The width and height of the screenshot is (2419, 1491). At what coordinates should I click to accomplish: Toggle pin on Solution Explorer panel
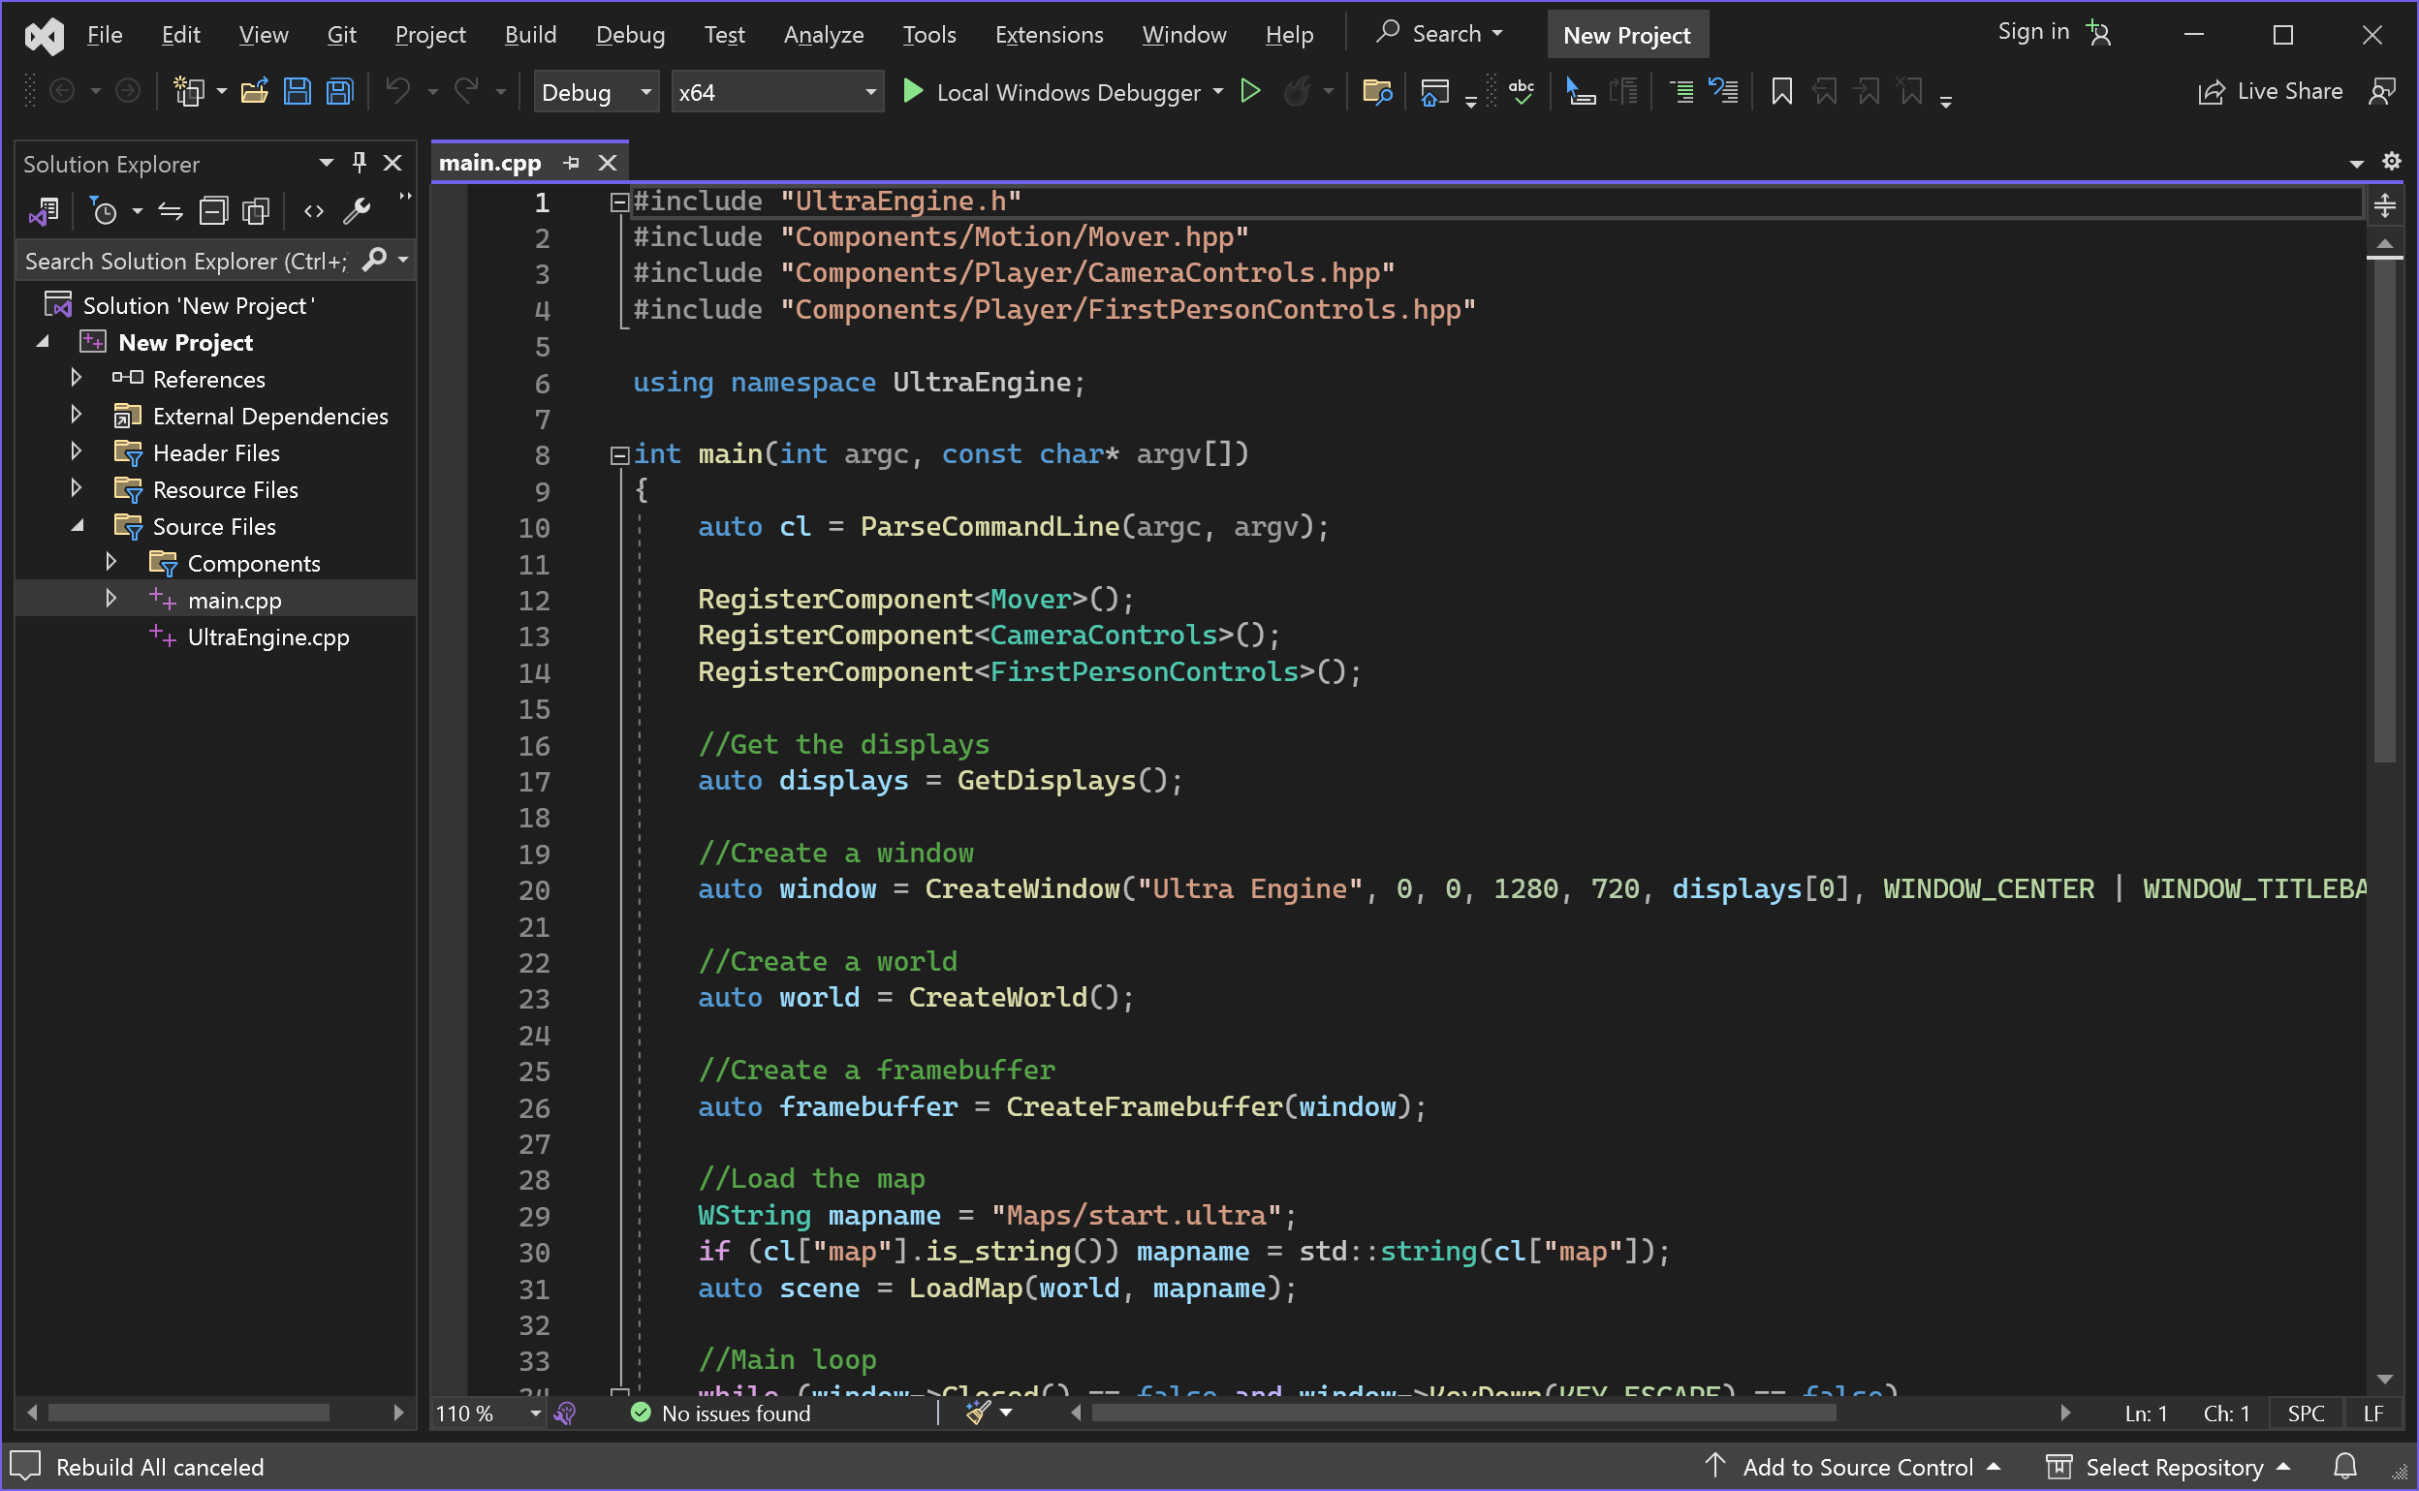point(359,163)
